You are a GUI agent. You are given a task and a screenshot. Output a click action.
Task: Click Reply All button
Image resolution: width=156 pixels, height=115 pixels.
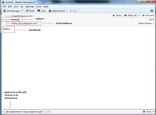point(130,15)
